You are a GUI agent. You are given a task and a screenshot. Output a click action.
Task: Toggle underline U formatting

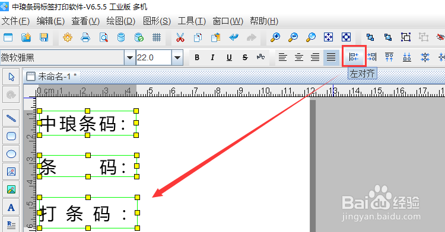(229, 57)
